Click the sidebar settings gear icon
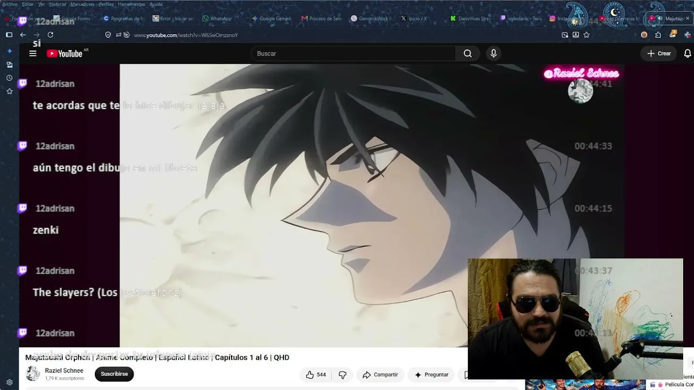Viewport: 694px width, 390px height. click(9, 382)
